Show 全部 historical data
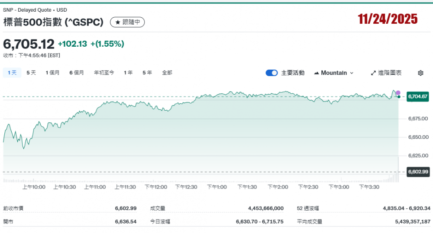 pos(167,73)
